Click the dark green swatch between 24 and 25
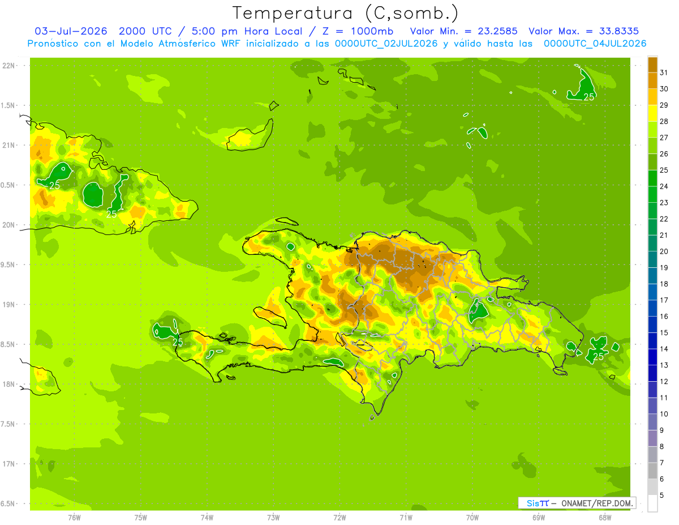679x525 pixels. pos(652,178)
